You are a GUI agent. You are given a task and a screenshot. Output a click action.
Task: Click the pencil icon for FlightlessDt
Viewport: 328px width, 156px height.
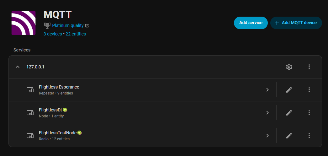pos(289,113)
